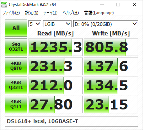The height and width of the screenshot is (130, 143).
Task: Run all benchmarks with the All button
Action: pyautogui.click(x=16, y=28)
